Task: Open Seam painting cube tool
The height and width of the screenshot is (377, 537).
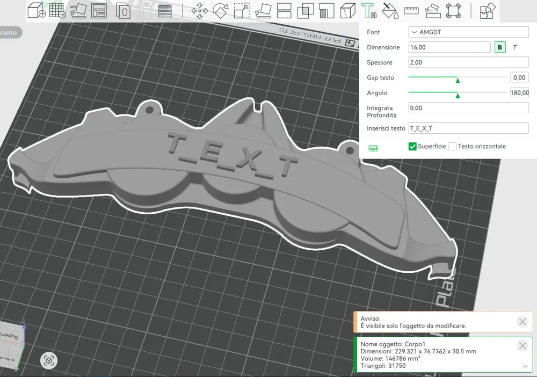Action: [347, 11]
